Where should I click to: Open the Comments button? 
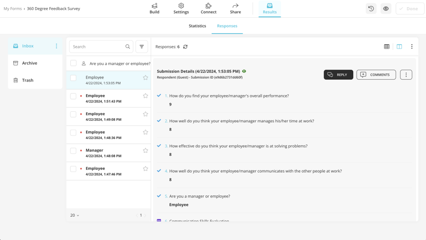(x=376, y=75)
